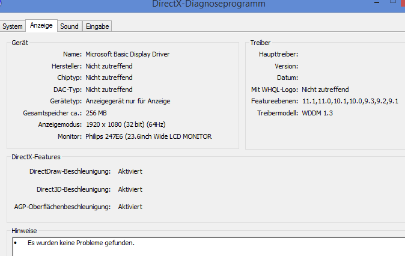Click the AGP-Oberflächenbeschleunigung Aktiviert value
Image resolution: width=405 pixels, height=256 pixels.
pos(130,207)
